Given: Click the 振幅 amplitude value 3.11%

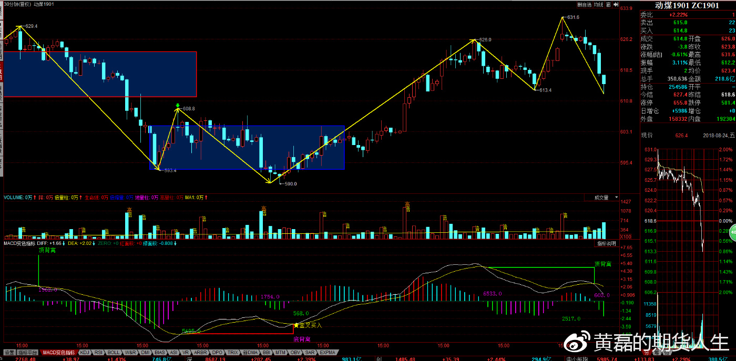Looking at the screenshot, I should click(x=679, y=63).
